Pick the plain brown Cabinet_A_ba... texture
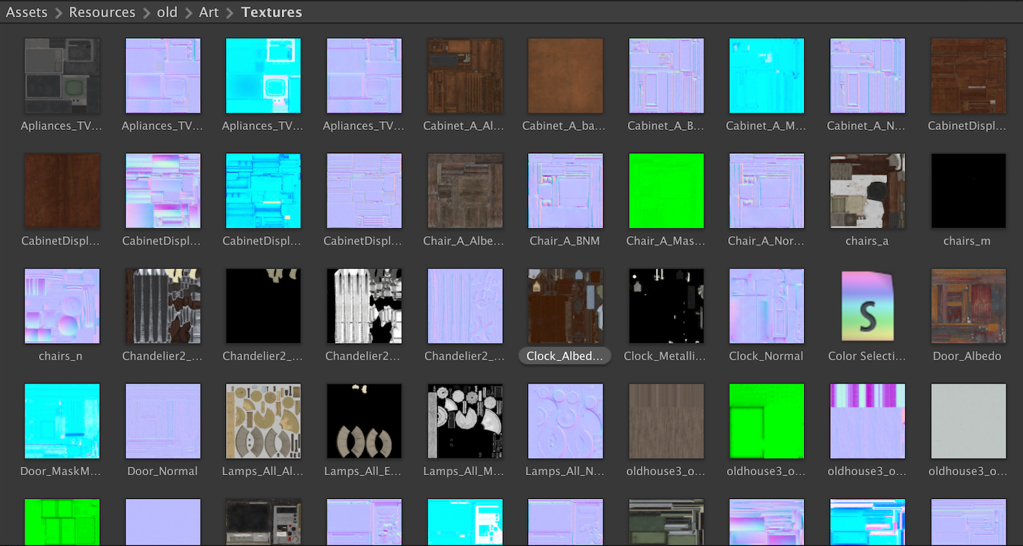The width and height of the screenshot is (1023, 546). click(566, 76)
